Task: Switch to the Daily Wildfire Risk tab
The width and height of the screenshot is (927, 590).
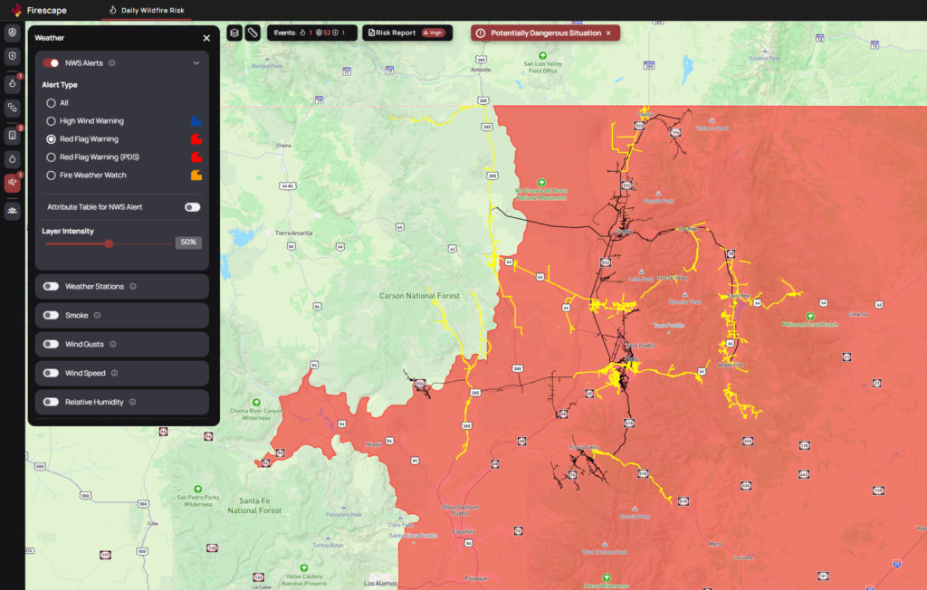Action: click(146, 10)
